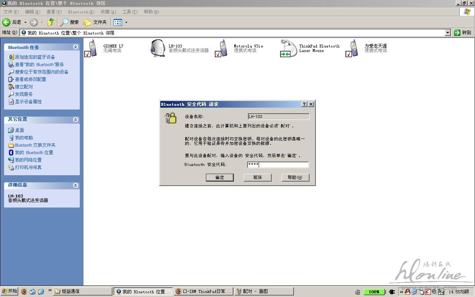Viewport: 475px width, 297px height.
Task: Expand hidden system tray icons
Action: (x=401, y=292)
